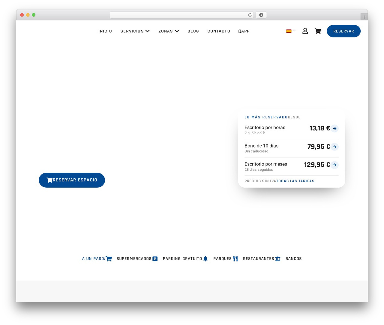Click the Reservar Espacio button
The height and width of the screenshot is (325, 384).
[72, 180]
